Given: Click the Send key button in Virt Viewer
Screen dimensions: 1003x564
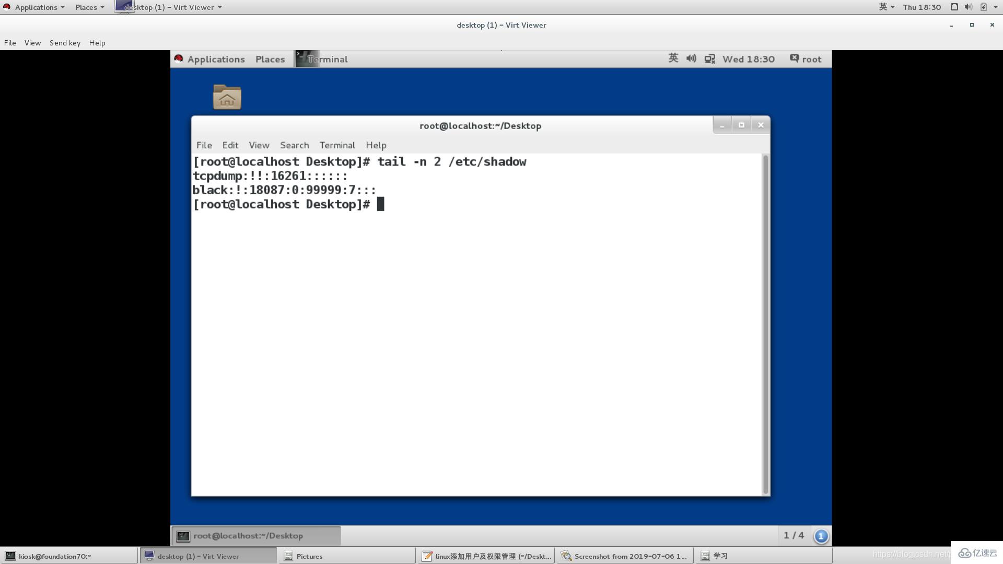Looking at the screenshot, I should point(65,43).
